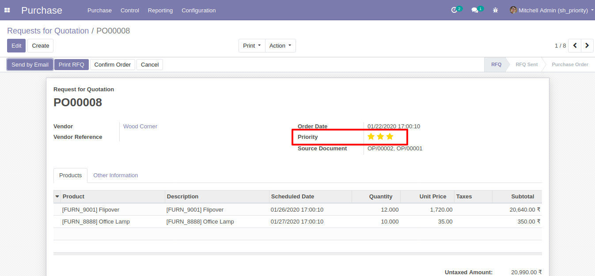Click scheduled date 01/26/2020 17:00:10
This screenshot has width=595, height=276.
coord(297,210)
